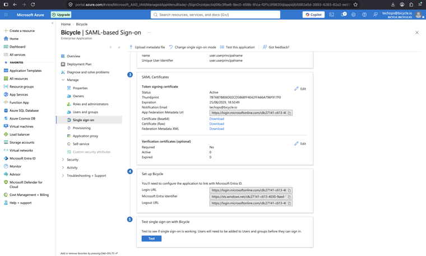Open Deployment Plan
The width and height of the screenshot is (426, 256).
pyautogui.click(x=79, y=64)
